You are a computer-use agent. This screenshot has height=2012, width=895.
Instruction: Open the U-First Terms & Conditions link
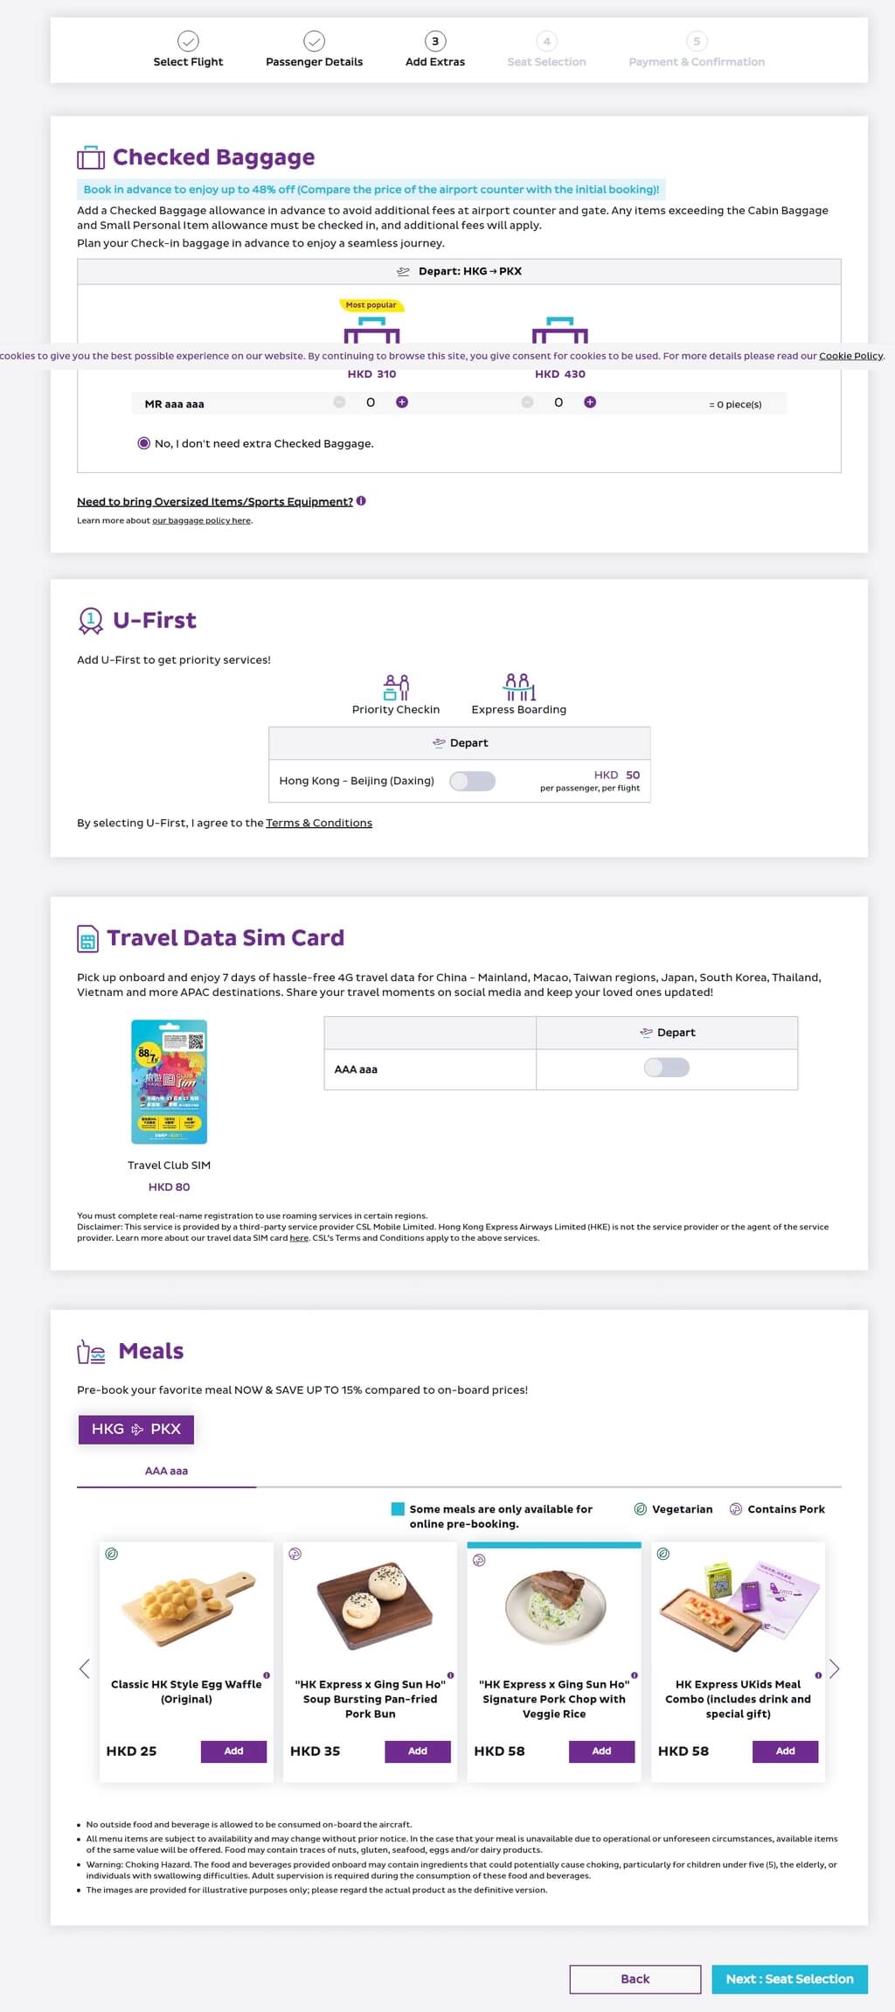319,823
